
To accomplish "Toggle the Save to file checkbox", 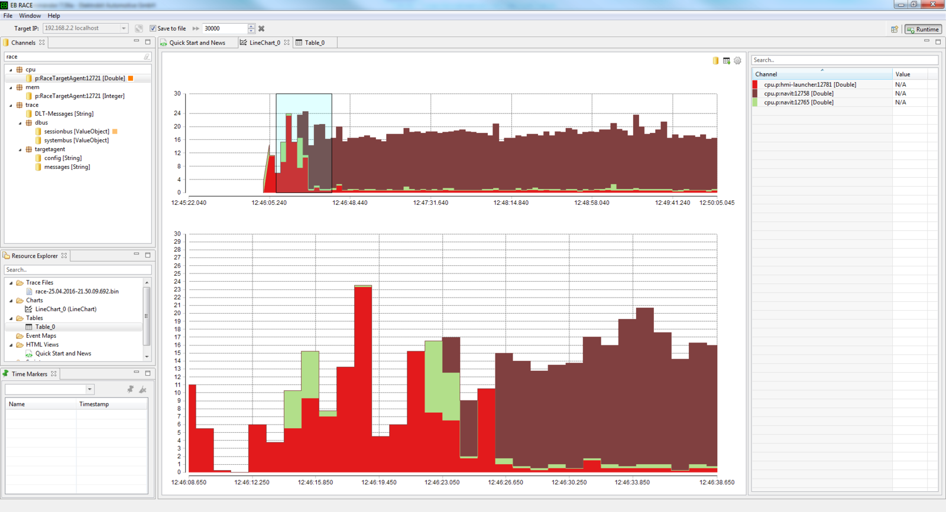I will point(153,28).
